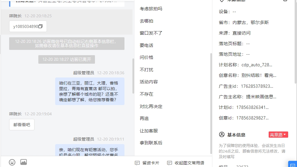Click 省市 value 内蒙古，鄂尔多斯
The height and width of the screenshot is (167, 297).
click(251, 22)
